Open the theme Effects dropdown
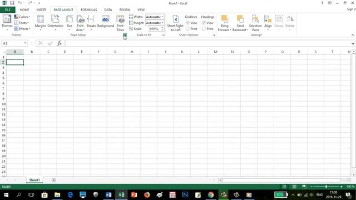This screenshot has width=356, height=200. pyautogui.click(x=22, y=28)
